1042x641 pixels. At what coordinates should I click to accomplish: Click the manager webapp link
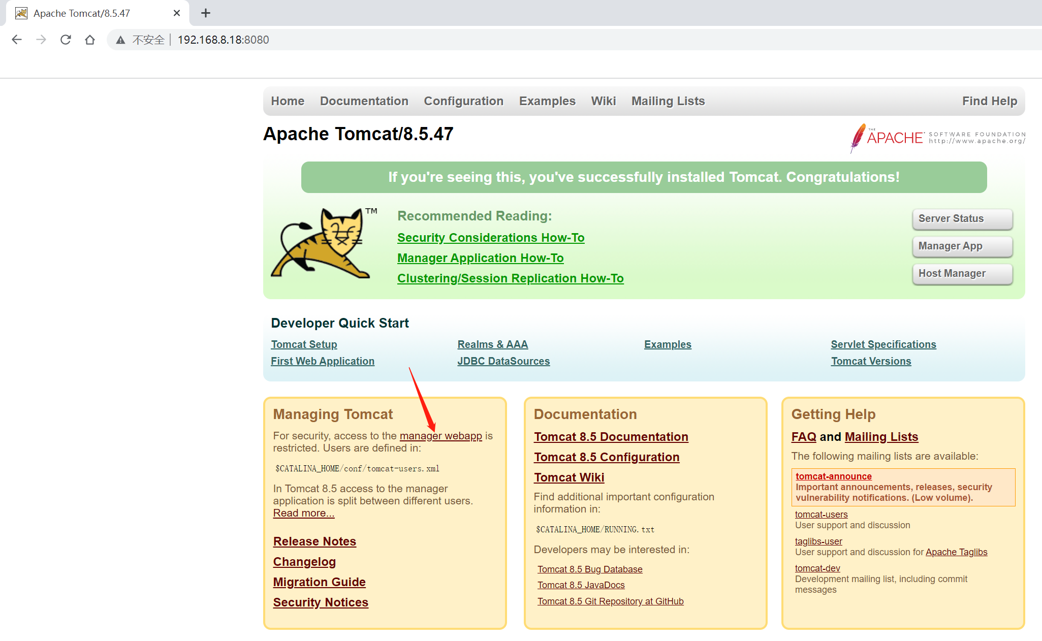click(x=440, y=436)
